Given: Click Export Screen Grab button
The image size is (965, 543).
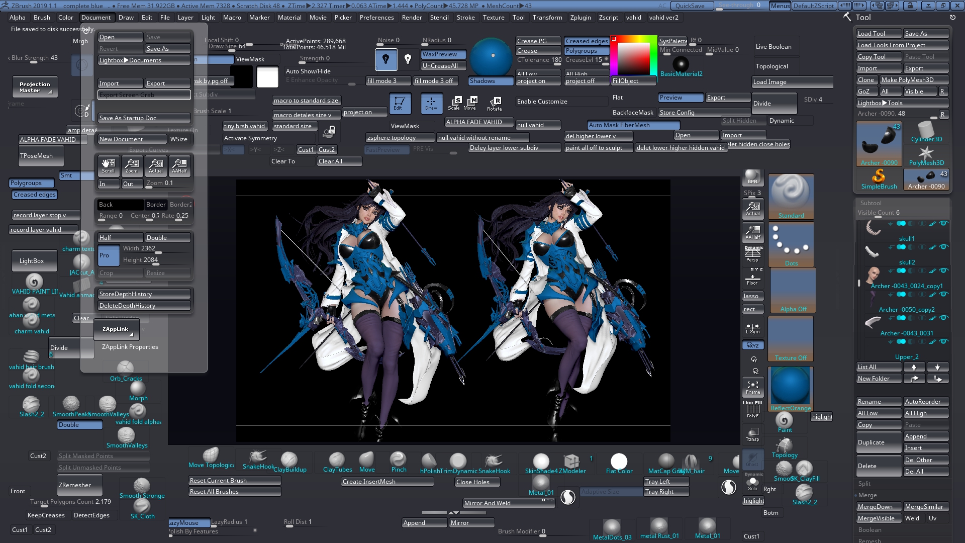Looking at the screenshot, I should (x=144, y=95).
